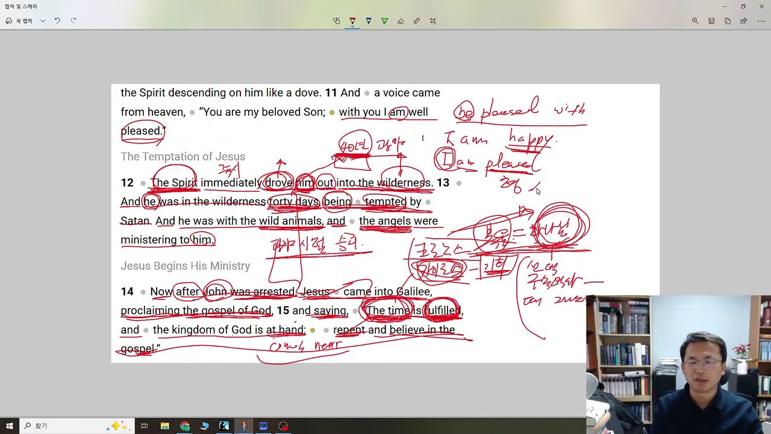Click the heading 'Jesus Begins His Ministry'
The image size is (771, 434).
185,266
